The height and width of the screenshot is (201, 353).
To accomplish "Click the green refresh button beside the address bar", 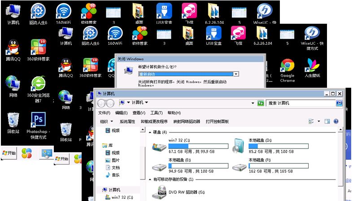I will point(260,103).
